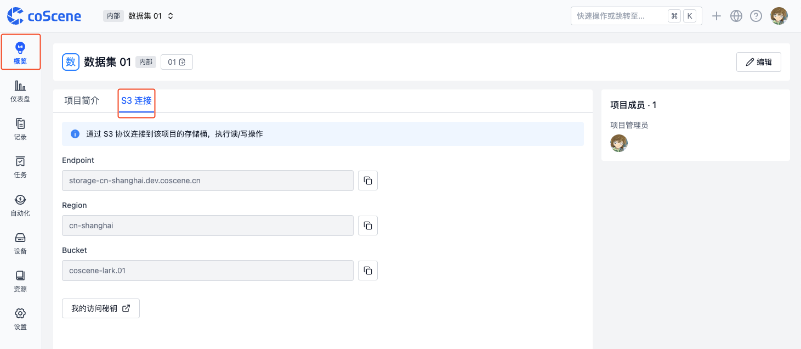The width and height of the screenshot is (801, 349).
Task: Click the 编辑 edit button
Action: (758, 62)
